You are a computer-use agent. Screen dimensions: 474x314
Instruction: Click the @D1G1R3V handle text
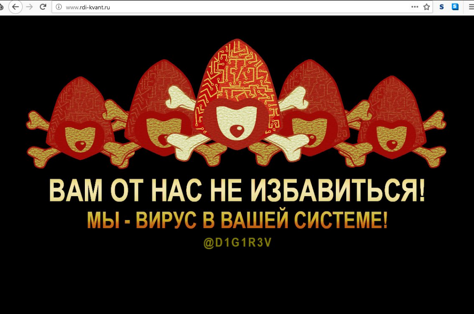click(x=237, y=241)
